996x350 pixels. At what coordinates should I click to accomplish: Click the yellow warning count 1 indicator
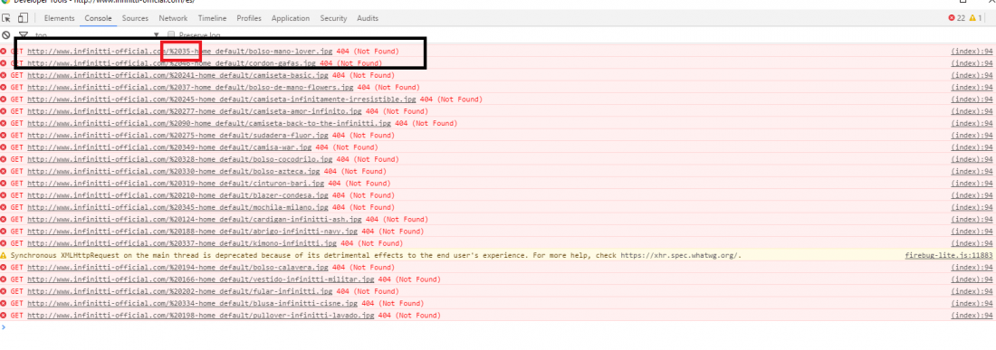tap(975, 18)
